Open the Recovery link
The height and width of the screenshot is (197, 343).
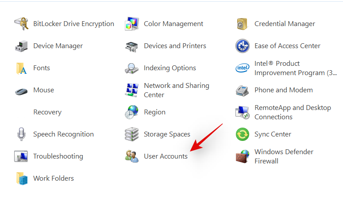47,112
